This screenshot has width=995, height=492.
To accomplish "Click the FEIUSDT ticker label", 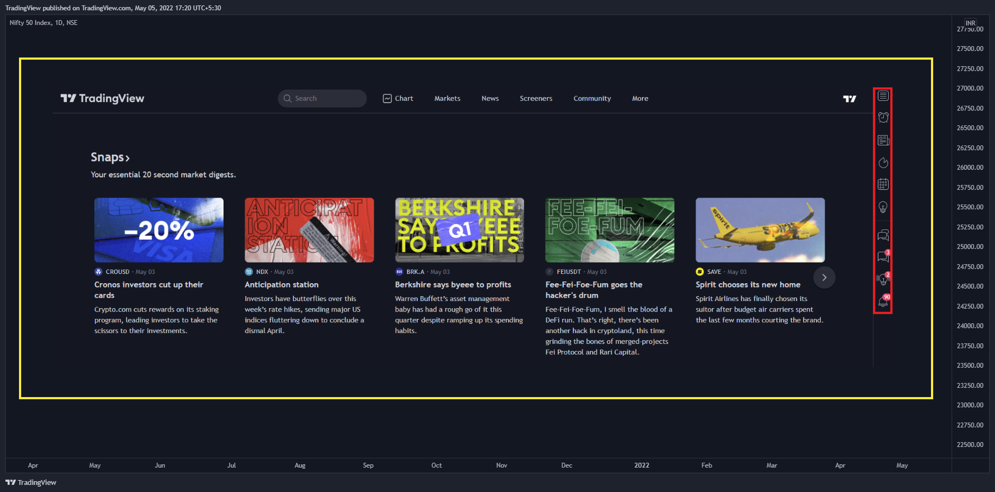I will click(569, 272).
